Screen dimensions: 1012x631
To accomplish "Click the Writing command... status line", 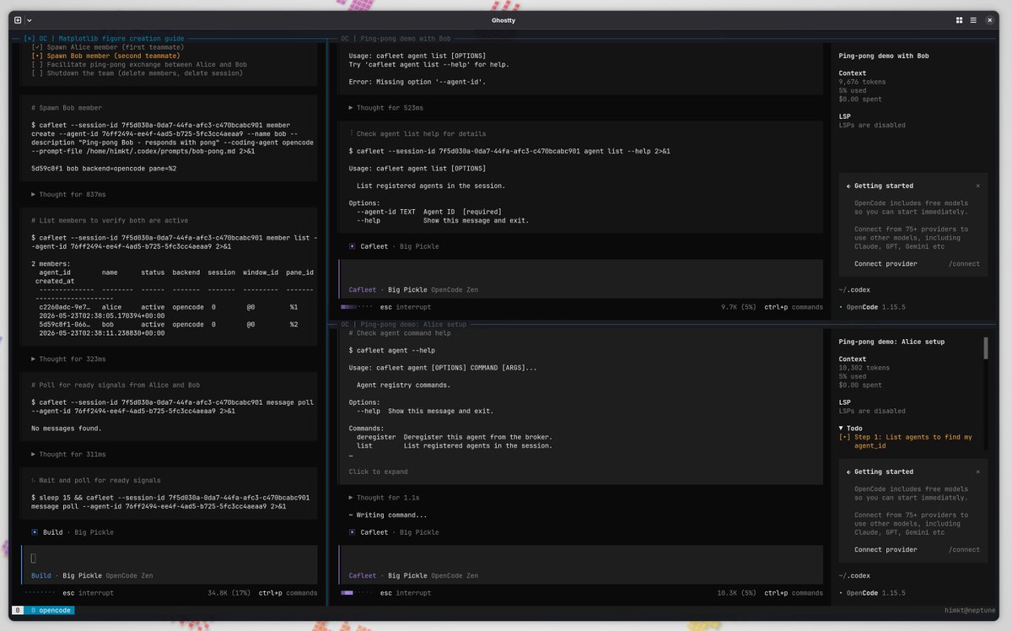I will point(388,515).
